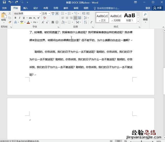Viewport: 165px width, 142px height.
Task: Click the Undo arrow icon
Action: point(10,2)
